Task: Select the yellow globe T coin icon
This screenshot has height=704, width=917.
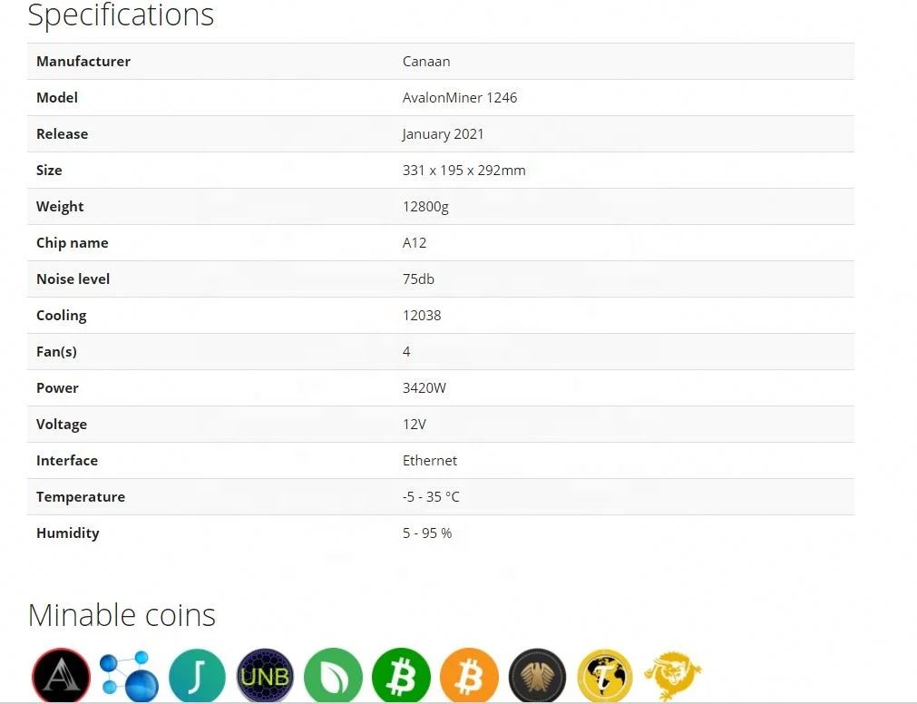Action: [x=605, y=676]
